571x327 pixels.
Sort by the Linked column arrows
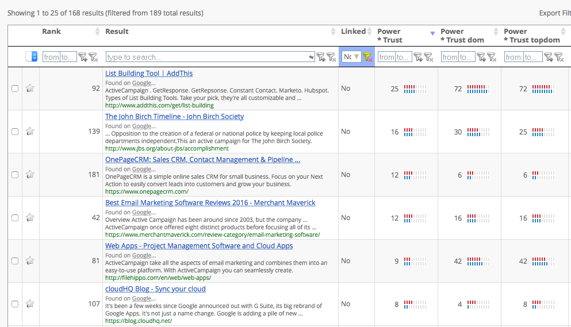(370, 31)
